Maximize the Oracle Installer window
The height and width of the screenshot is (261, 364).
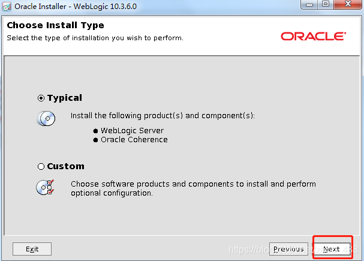[x=326, y=4]
